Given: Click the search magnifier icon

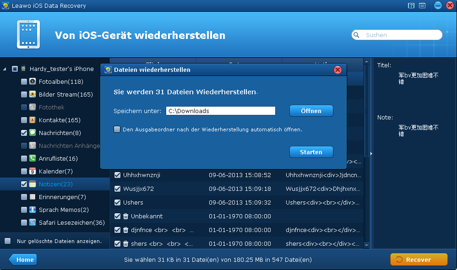Looking at the screenshot, I should coord(356,35).
